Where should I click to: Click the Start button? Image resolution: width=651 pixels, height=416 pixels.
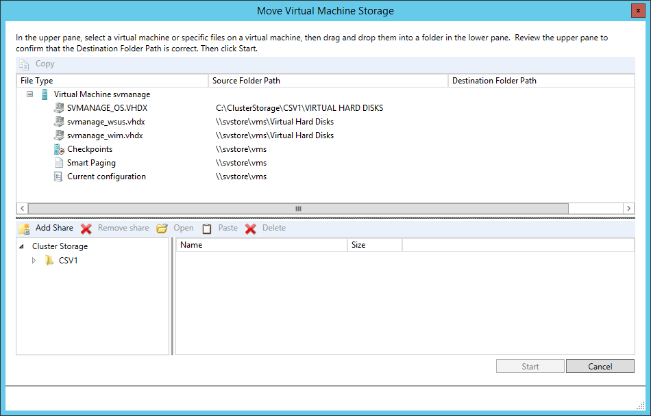coord(530,366)
